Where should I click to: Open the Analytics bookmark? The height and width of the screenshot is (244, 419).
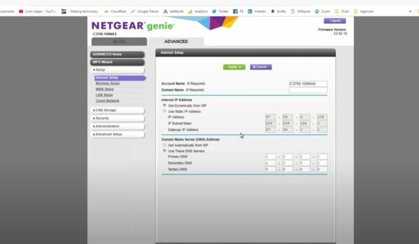201,11
